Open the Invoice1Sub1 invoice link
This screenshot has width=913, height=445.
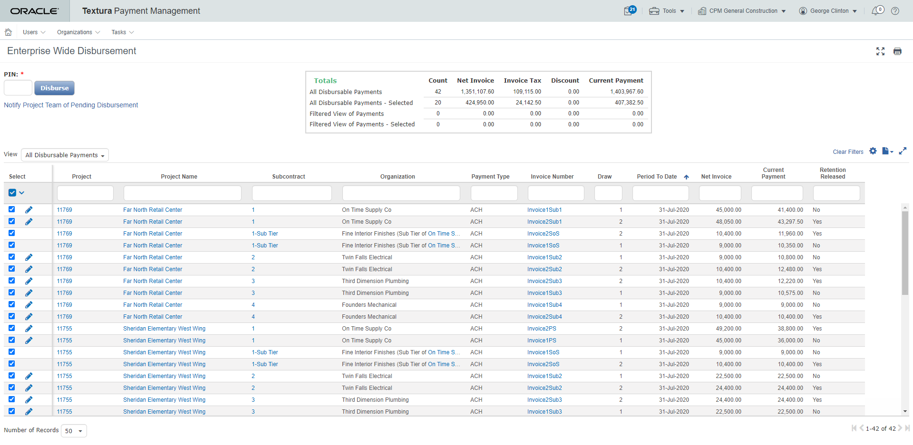point(544,210)
